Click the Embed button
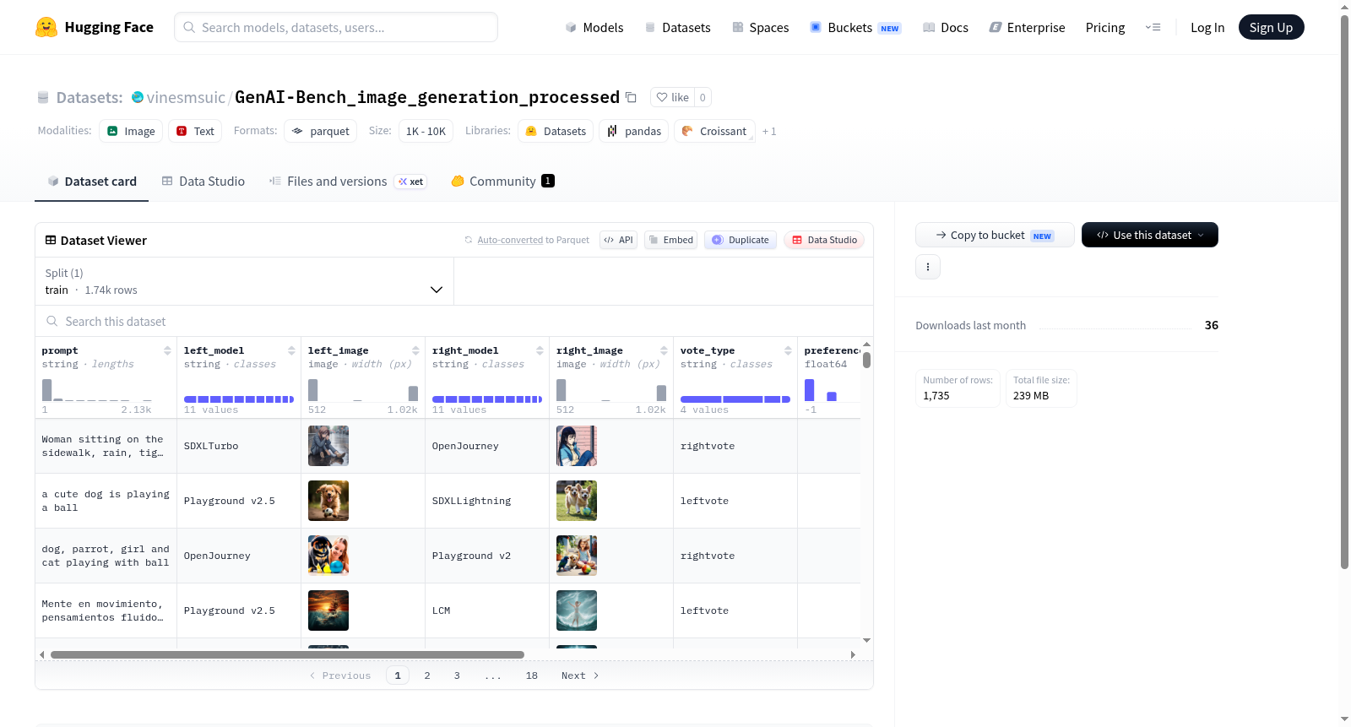1351x727 pixels. click(x=671, y=240)
